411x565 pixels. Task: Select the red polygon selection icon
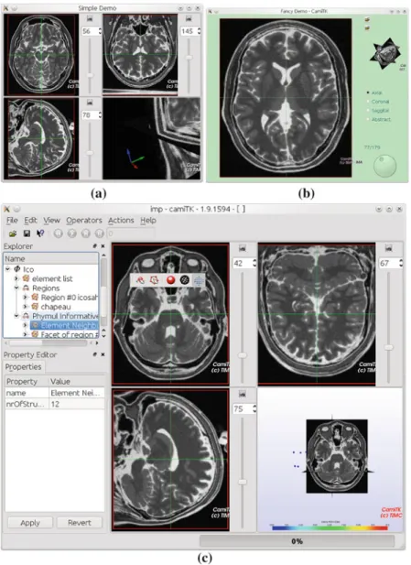[155, 280]
